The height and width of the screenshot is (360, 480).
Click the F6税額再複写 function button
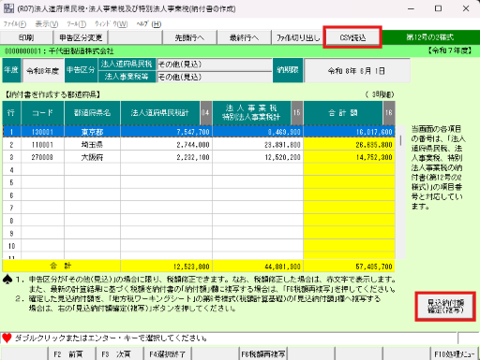click(263, 354)
